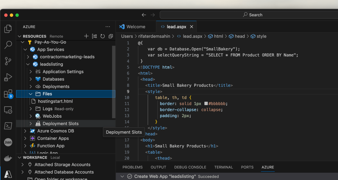
Task: Click the plus icon to create a resource
Action: pos(86,36)
